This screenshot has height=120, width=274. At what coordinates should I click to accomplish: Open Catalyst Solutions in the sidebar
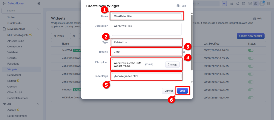[18, 98]
